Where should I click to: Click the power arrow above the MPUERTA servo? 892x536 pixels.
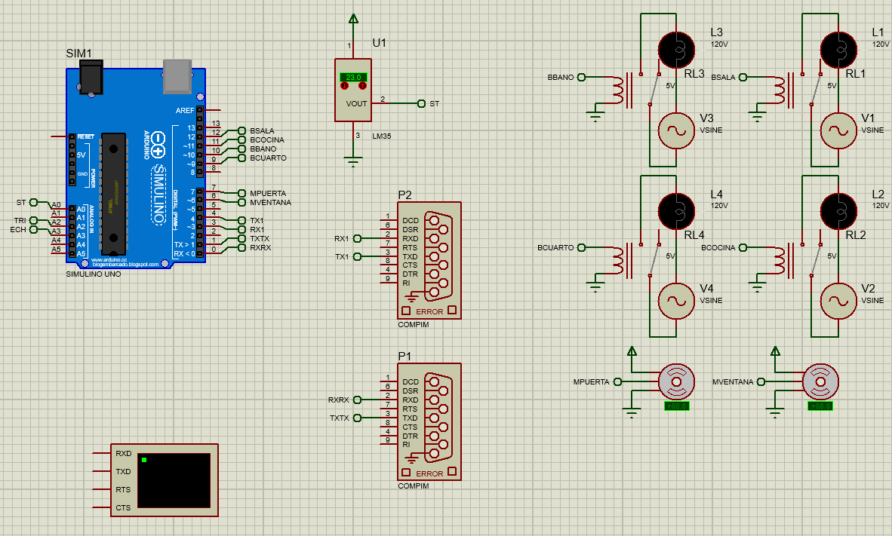point(632,351)
